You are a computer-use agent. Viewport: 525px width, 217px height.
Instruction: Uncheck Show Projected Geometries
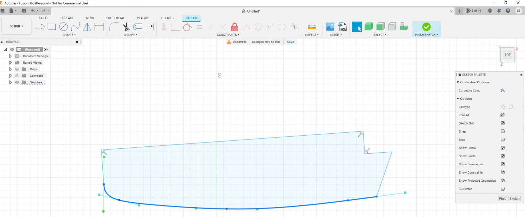[503, 180]
